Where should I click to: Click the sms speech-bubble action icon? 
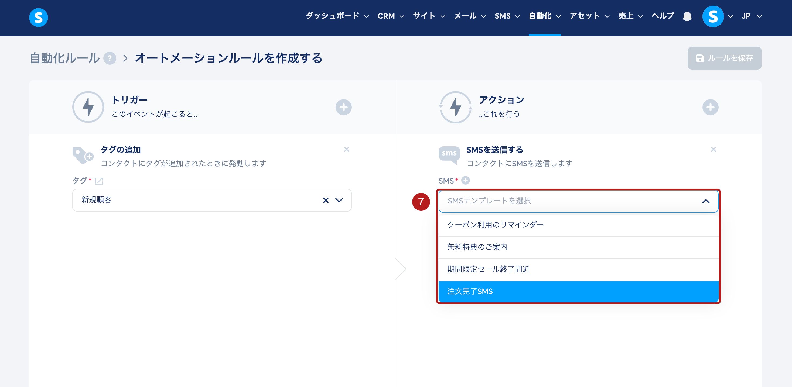point(449,155)
